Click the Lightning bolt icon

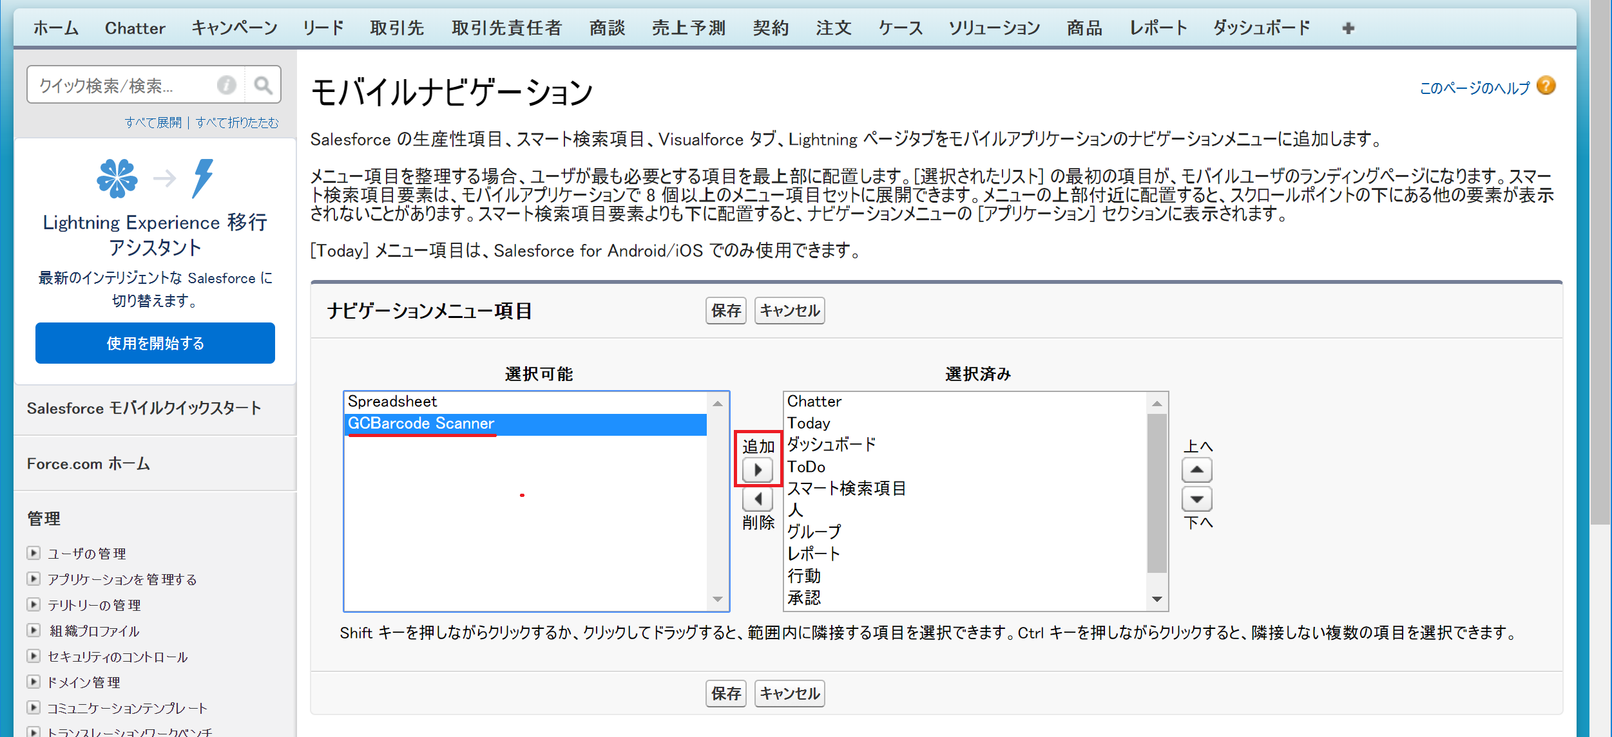202,178
